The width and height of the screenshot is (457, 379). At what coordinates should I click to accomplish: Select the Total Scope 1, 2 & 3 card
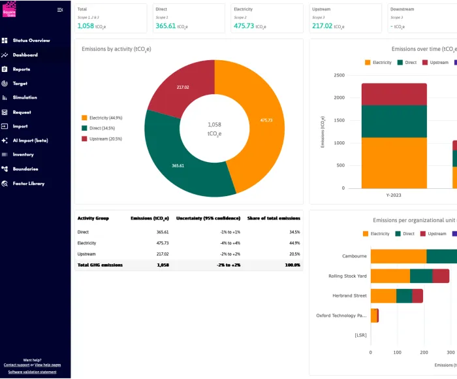(x=111, y=18)
